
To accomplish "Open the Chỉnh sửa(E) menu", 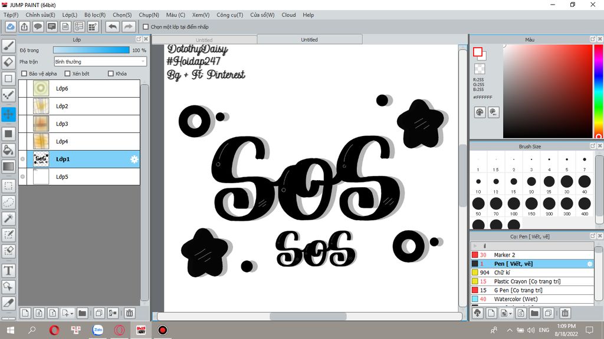I will click(x=40, y=15).
